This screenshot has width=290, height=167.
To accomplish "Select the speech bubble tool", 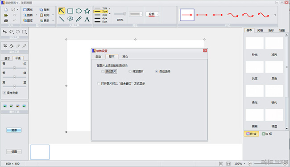I will pyautogui.click(x=70, y=19).
